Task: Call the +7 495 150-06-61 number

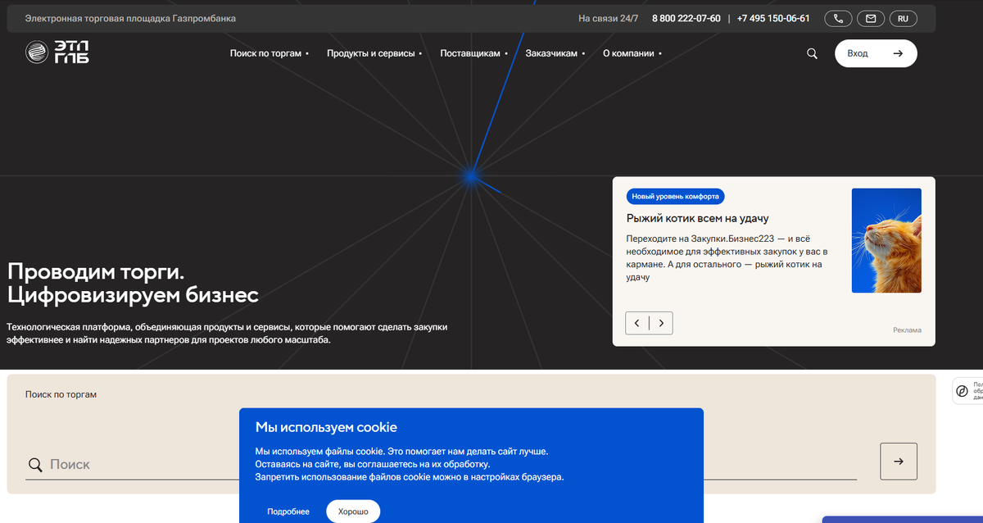Action: [773, 18]
